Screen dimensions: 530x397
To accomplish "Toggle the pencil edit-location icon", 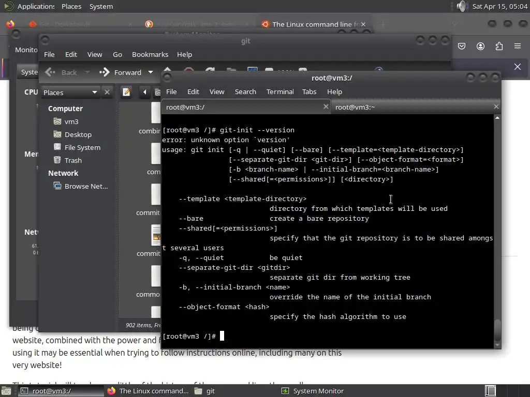I will 126,92.
